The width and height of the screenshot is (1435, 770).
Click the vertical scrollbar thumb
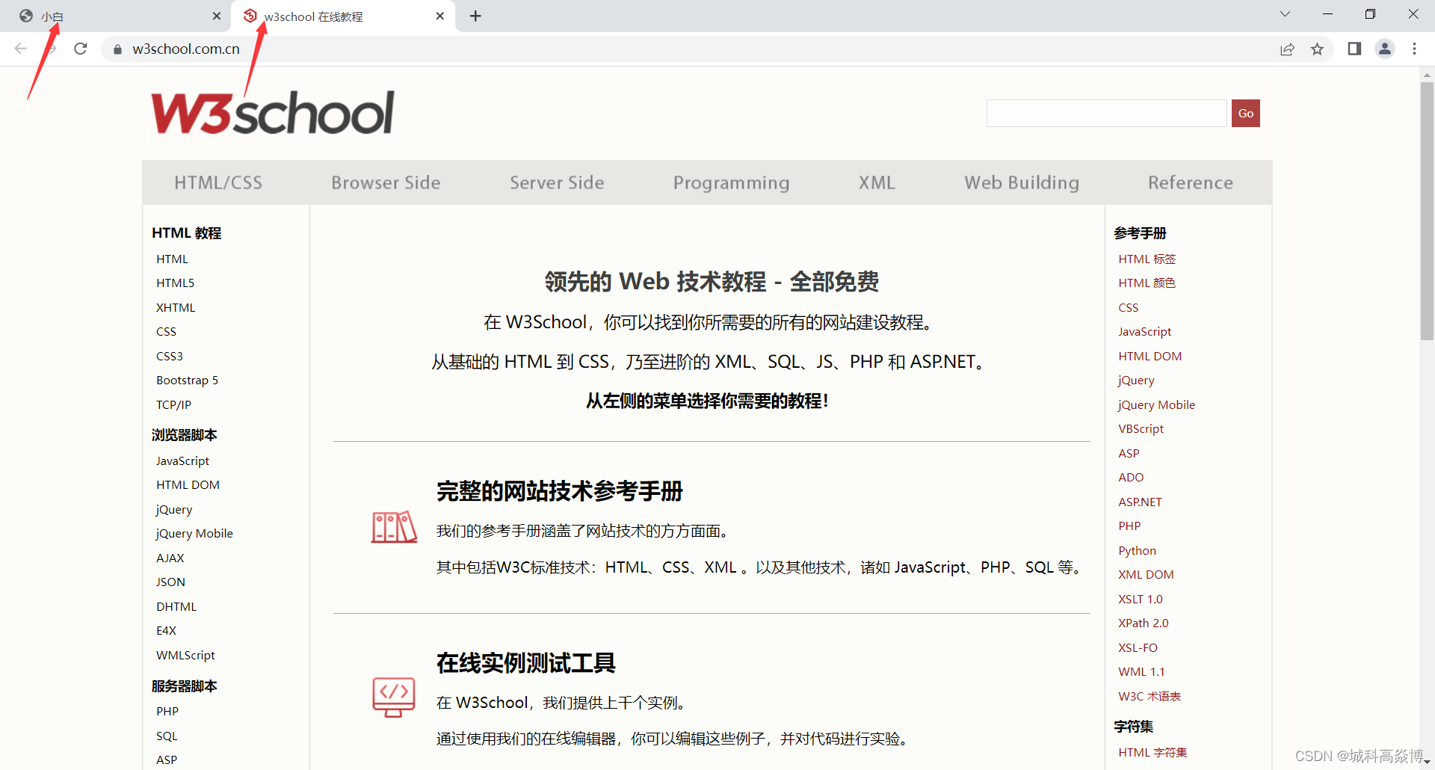(1427, 209)
